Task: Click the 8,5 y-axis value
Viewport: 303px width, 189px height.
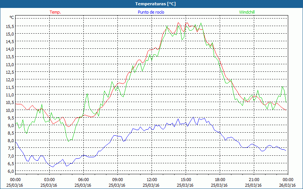Action: point(11,133)
